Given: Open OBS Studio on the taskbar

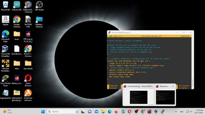Looking at the screenshot, I should tap(136, 111).
